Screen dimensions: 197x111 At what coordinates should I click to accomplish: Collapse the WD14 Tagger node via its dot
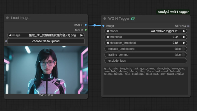(x=105, y=18)
